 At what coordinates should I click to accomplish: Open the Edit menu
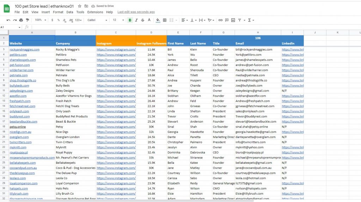(25, 12)
